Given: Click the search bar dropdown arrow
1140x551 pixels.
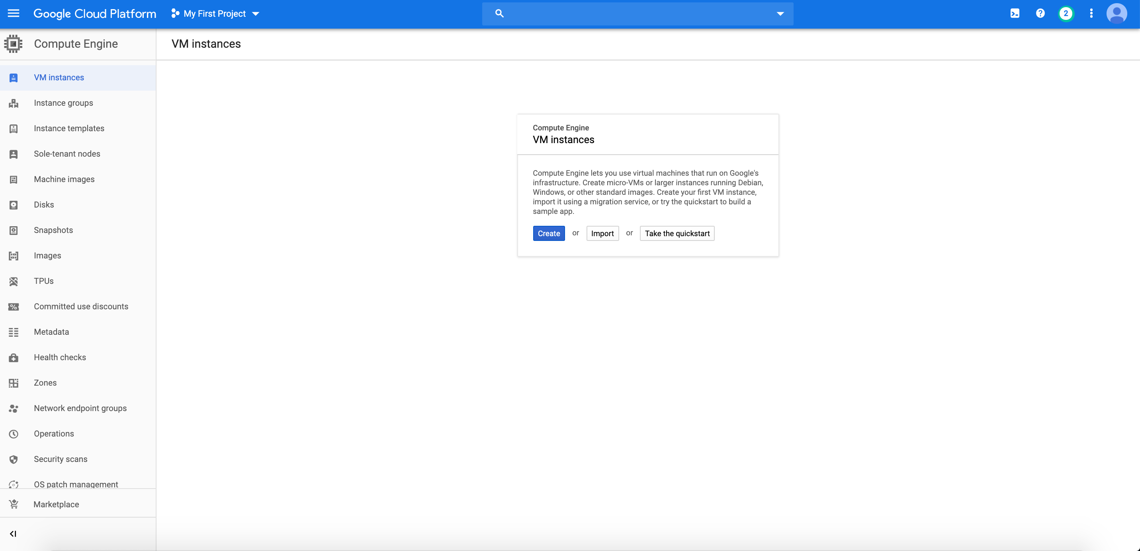Looking at the screenshot, I should pos(781,13).
